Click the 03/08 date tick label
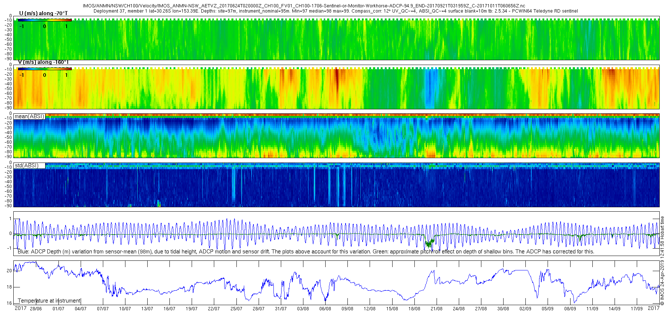This screenshot has height=314, width=666. [x=303, y=309]
